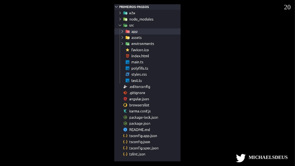Expand the node_modules folder arrow
Viewport: 295px width, 166px height.
[x=120, y=19]
